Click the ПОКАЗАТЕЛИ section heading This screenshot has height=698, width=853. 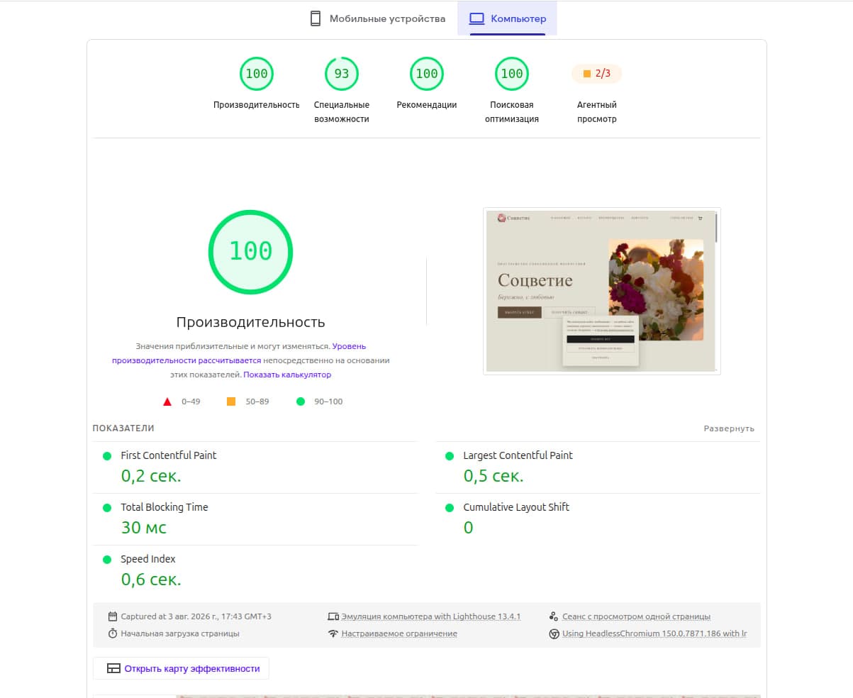click(x=123, y=428)
